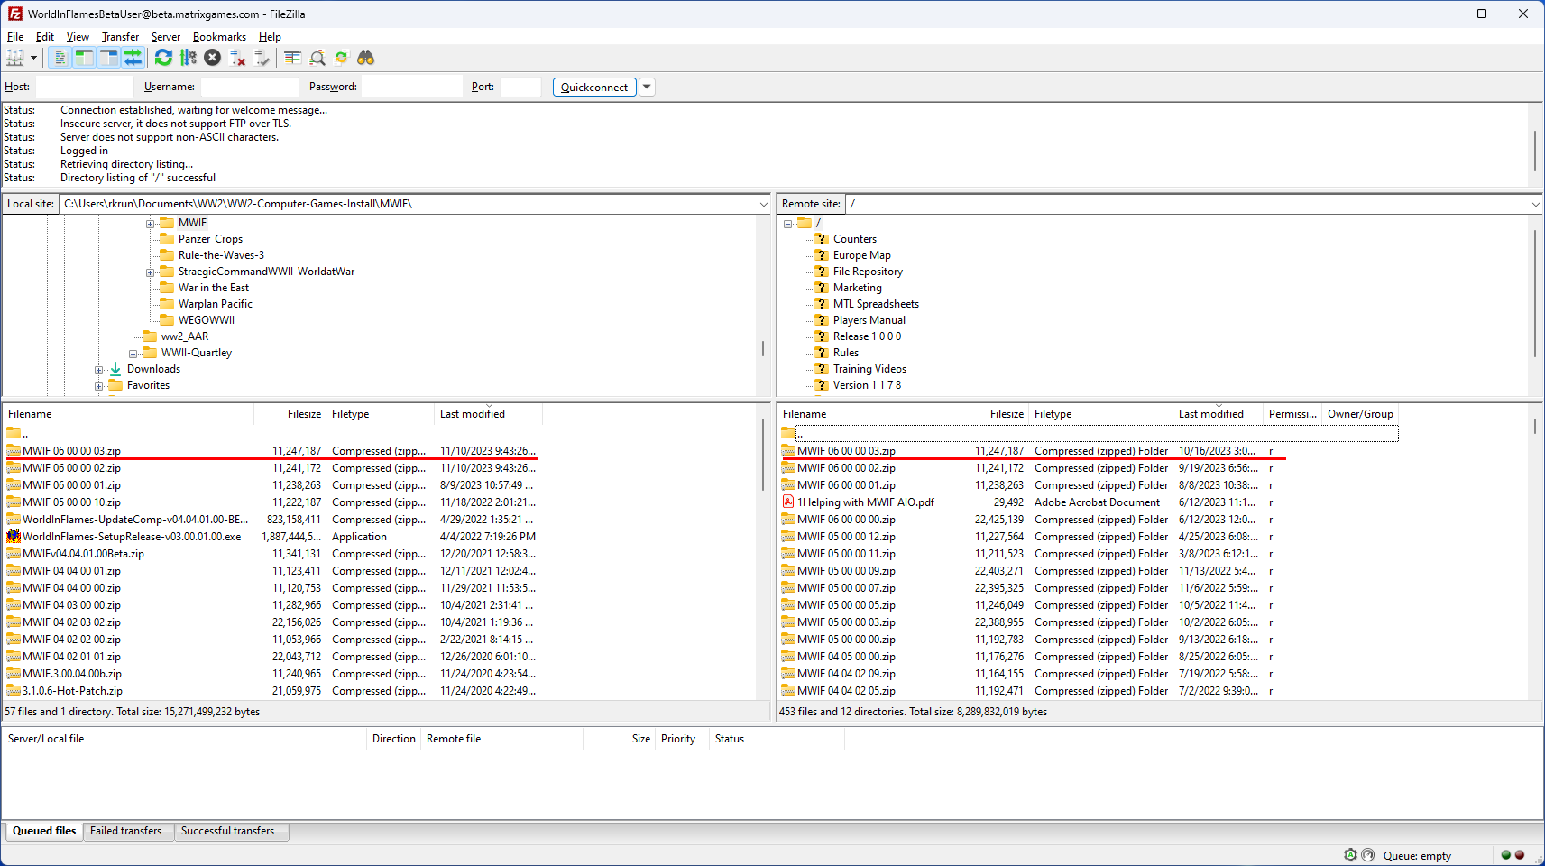Image resolution: width=1545 pixels, height=866 pixels.
Task: Toggle the message log display
Action: coord(60,58)
